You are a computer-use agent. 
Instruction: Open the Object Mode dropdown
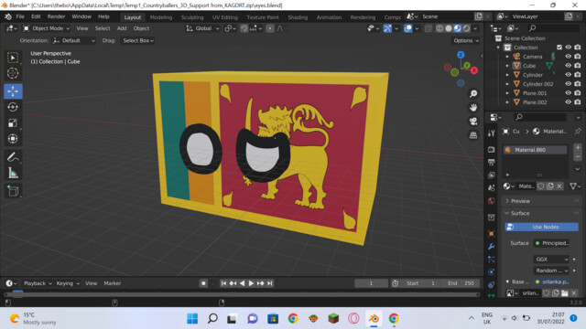47,28
